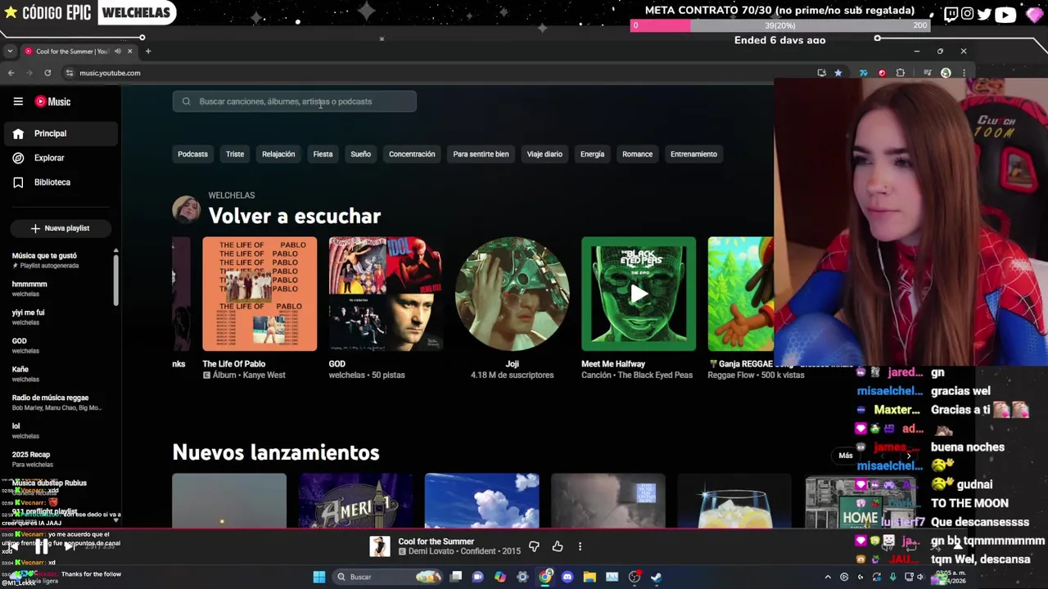Open Biblioteca in the sidebar

point(60,182)
